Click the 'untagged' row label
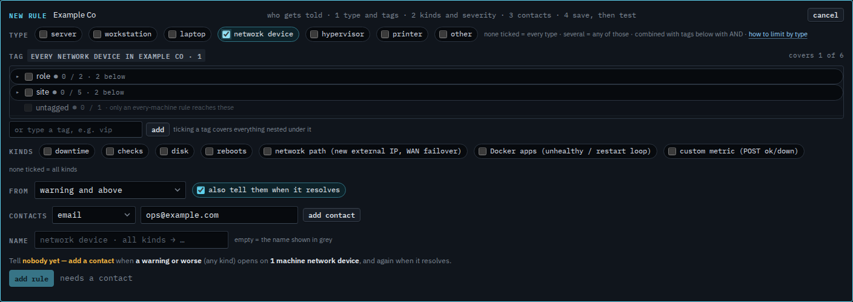 click(53, 108)
